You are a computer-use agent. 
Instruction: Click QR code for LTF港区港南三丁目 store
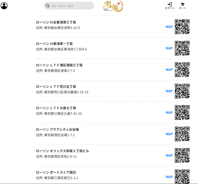click(182, 69)
